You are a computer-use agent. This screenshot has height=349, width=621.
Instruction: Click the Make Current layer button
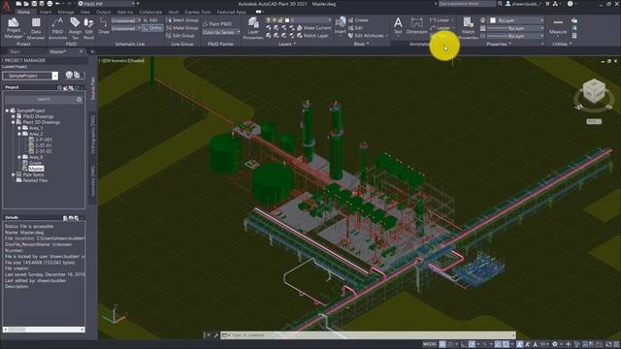click(x=314, y=28)
